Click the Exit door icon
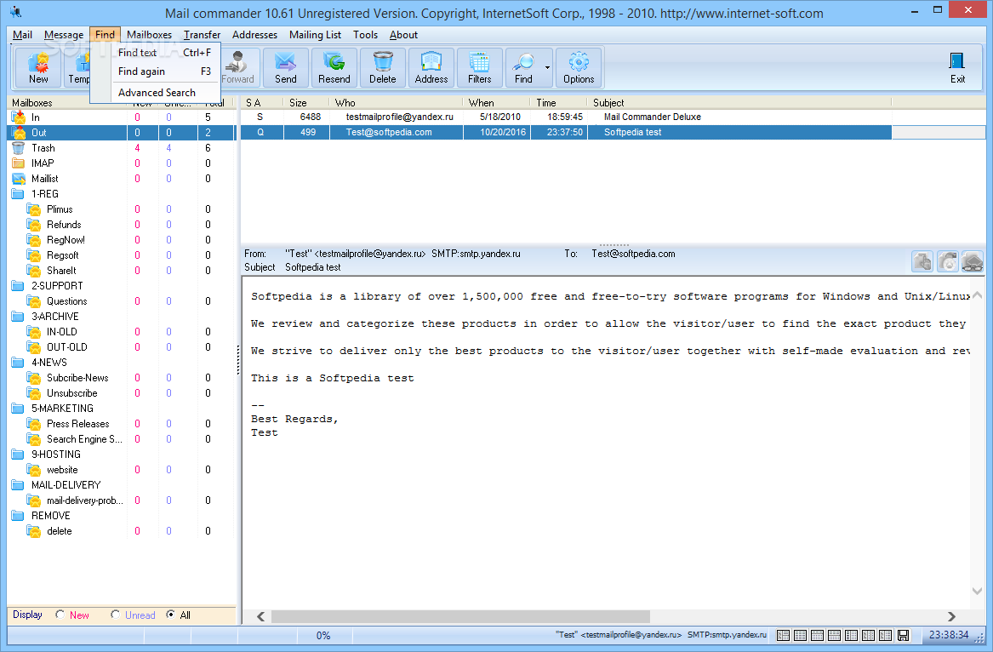The image size is (993, 652). pos(957,68)
